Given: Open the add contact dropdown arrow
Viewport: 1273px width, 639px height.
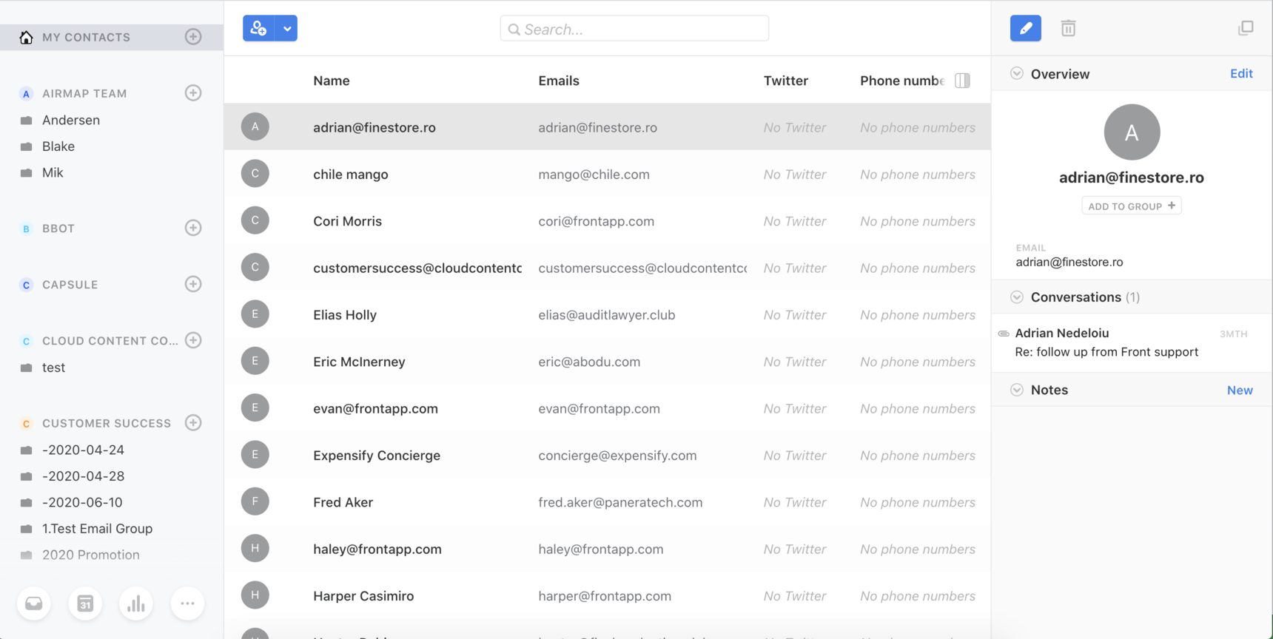Looking at the screenshot, I should pyautogui.click(x=287, y=29).
